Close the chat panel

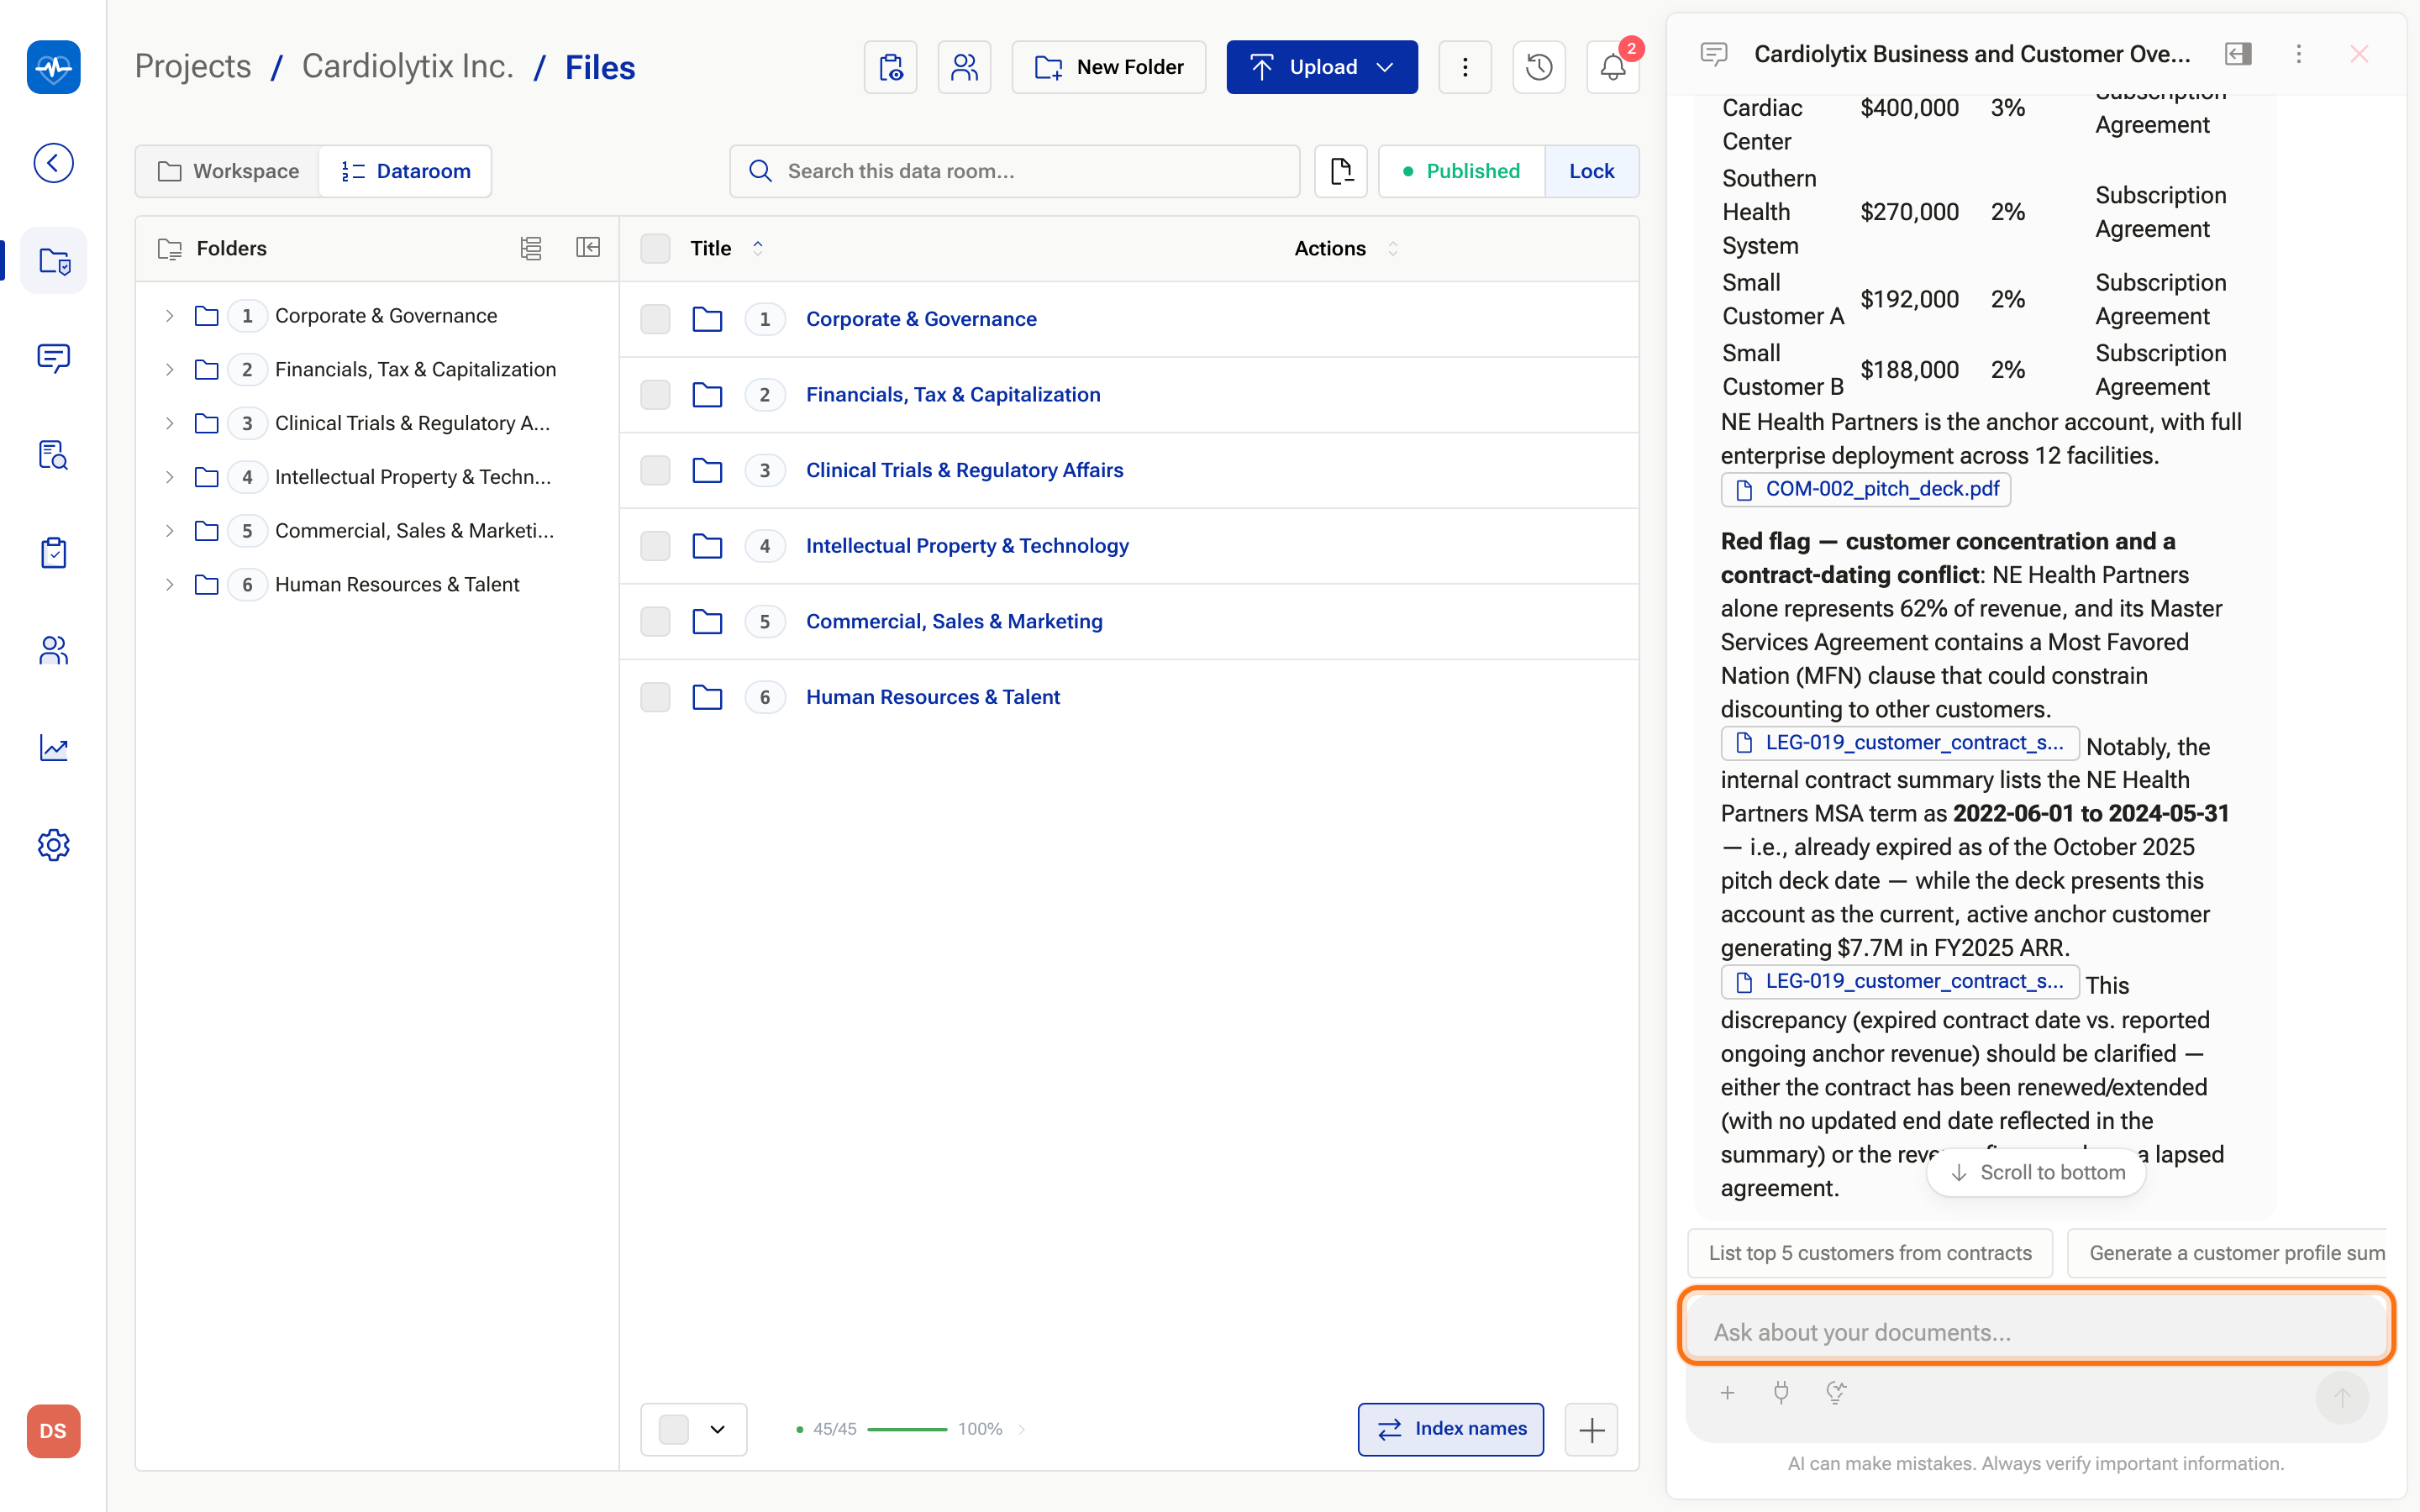2359,54
